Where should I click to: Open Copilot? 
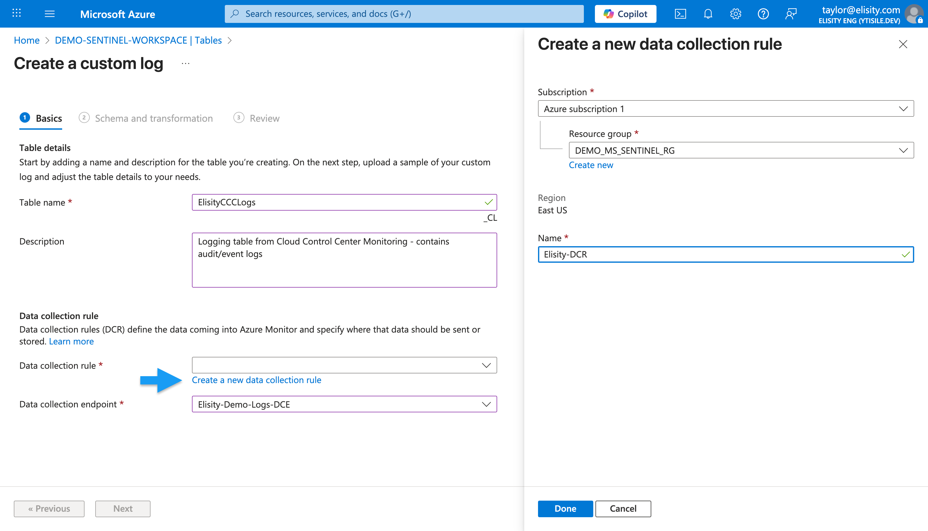point(626,14)
